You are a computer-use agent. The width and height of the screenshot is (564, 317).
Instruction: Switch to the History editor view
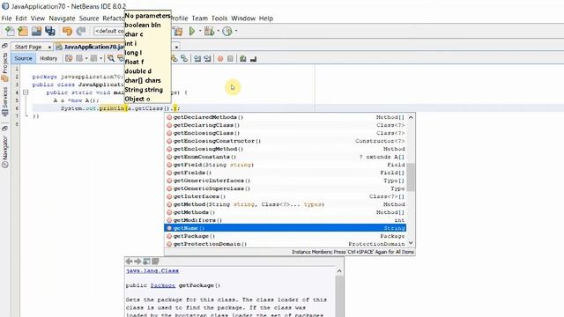click(48, 58)
